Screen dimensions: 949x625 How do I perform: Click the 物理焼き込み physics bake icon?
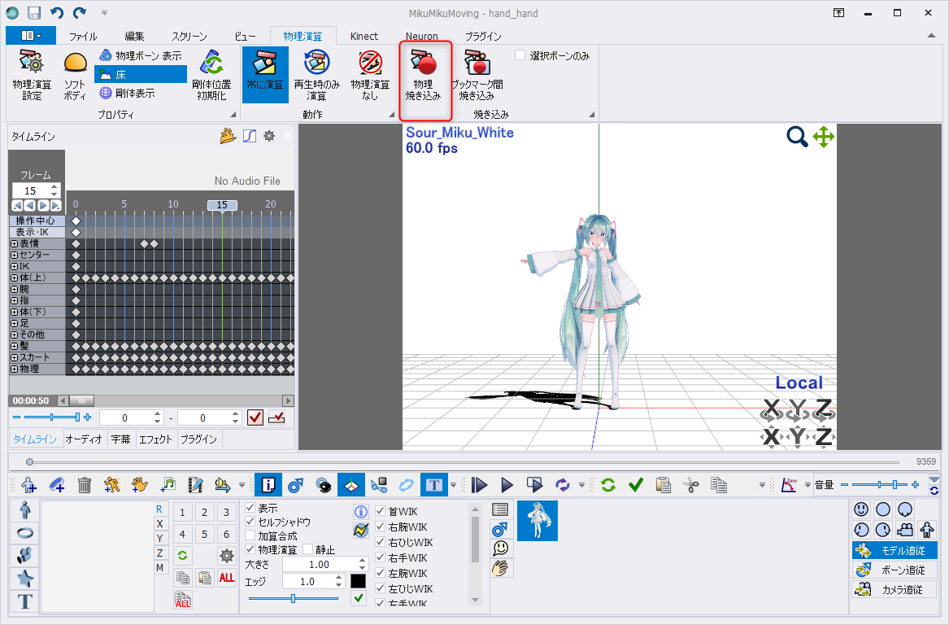pyautogui.click(x=424, y=63)
